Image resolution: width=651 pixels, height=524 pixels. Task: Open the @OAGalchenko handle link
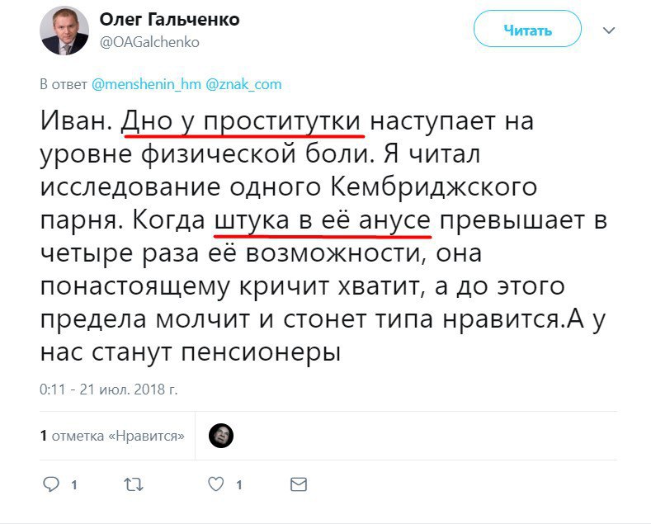pos(149,42)
